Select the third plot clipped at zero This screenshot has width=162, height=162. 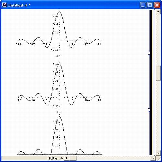[59, 133]
